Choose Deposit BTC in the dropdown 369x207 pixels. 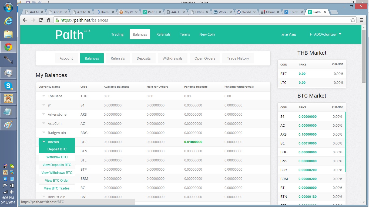pyautogui.click(x=57, y=149)
